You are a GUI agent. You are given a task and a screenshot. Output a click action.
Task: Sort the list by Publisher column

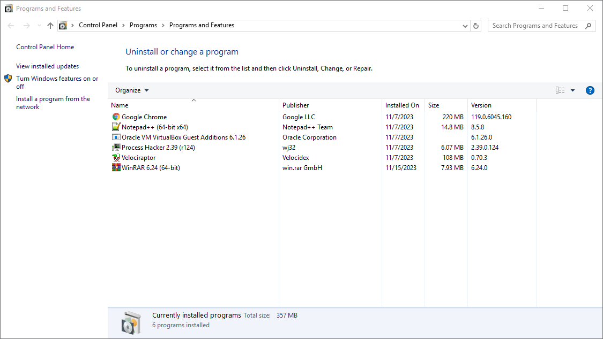330,105
